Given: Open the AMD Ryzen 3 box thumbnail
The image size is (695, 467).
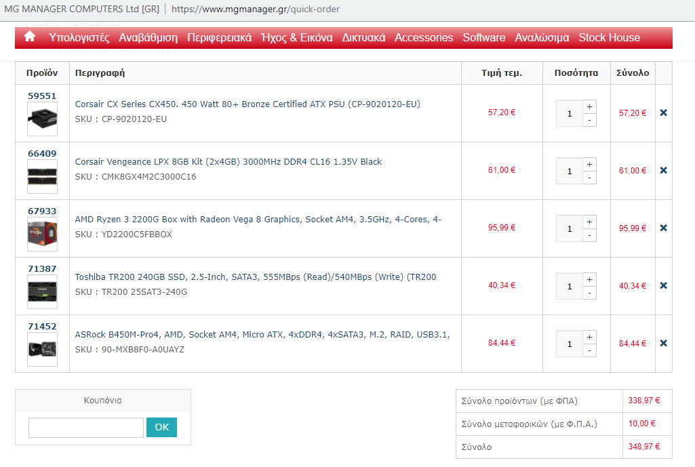Looking at the screenshot, I should 42,234.
